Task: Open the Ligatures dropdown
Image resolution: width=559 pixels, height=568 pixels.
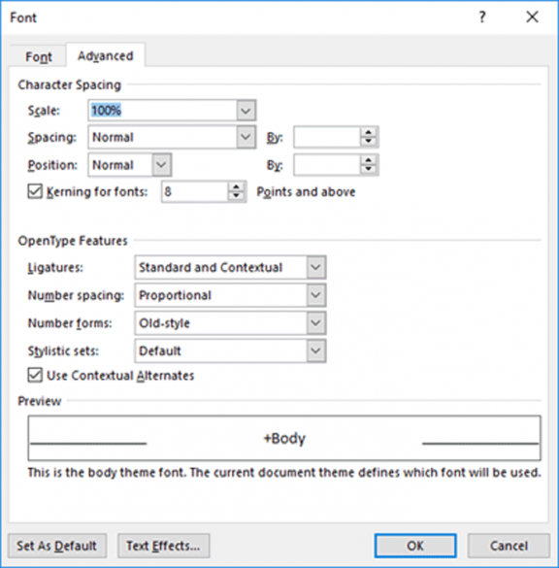Action: click(x=315, y=267)
